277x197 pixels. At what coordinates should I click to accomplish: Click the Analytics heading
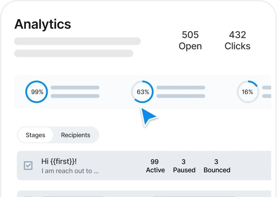pos(42,24)
